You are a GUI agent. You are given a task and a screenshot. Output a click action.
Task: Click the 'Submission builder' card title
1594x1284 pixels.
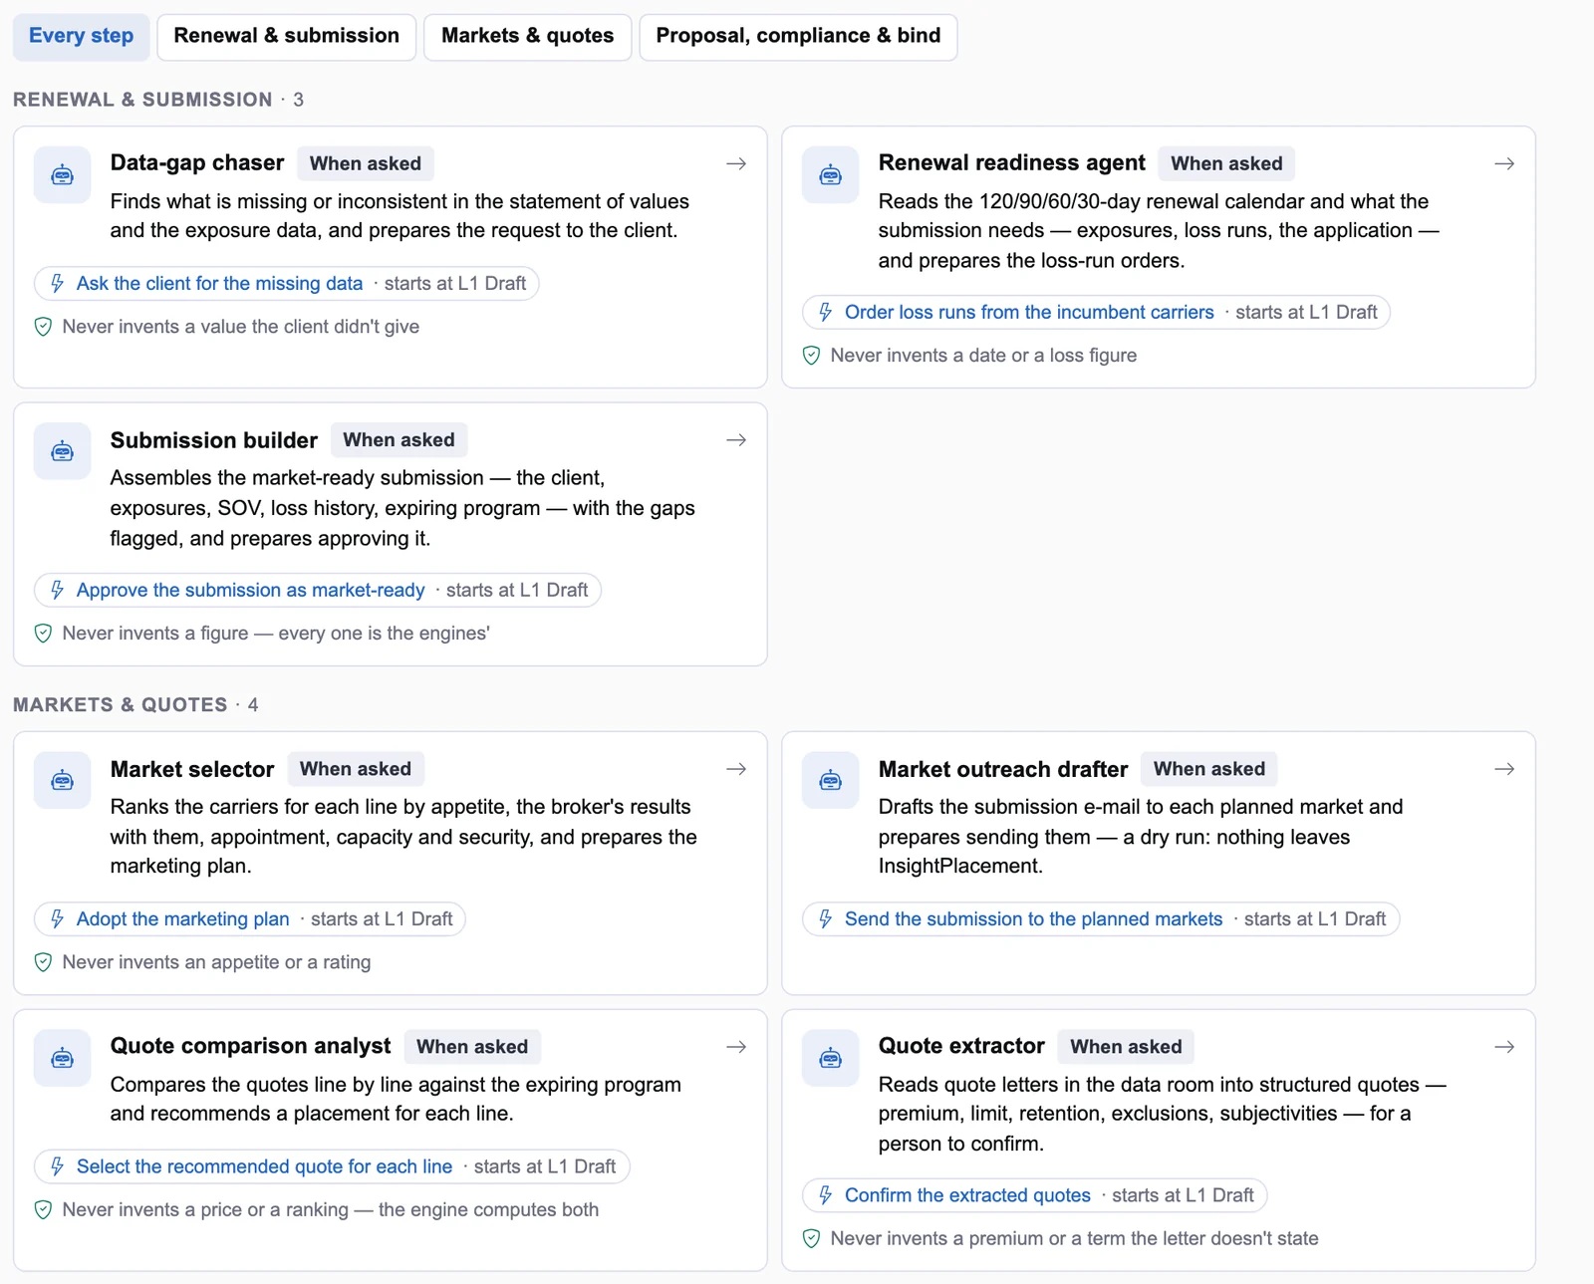click(213, 440)
